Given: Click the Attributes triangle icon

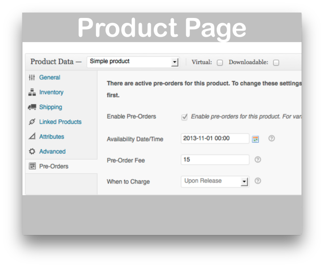Looking at the screenshot, I should [x=32, y=137].
